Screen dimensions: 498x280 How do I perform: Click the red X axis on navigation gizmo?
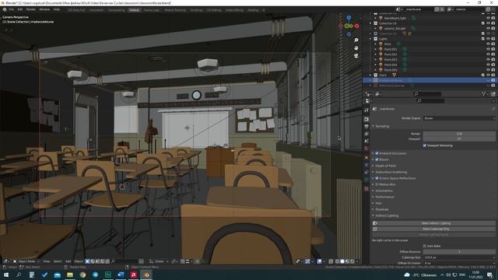356,26
